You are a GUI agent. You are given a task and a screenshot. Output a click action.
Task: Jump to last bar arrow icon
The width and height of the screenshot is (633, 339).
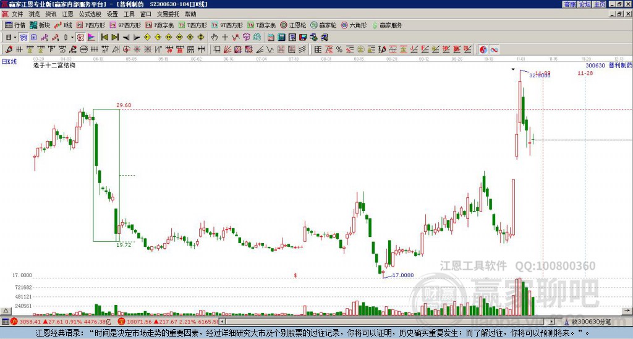[115, 38]
